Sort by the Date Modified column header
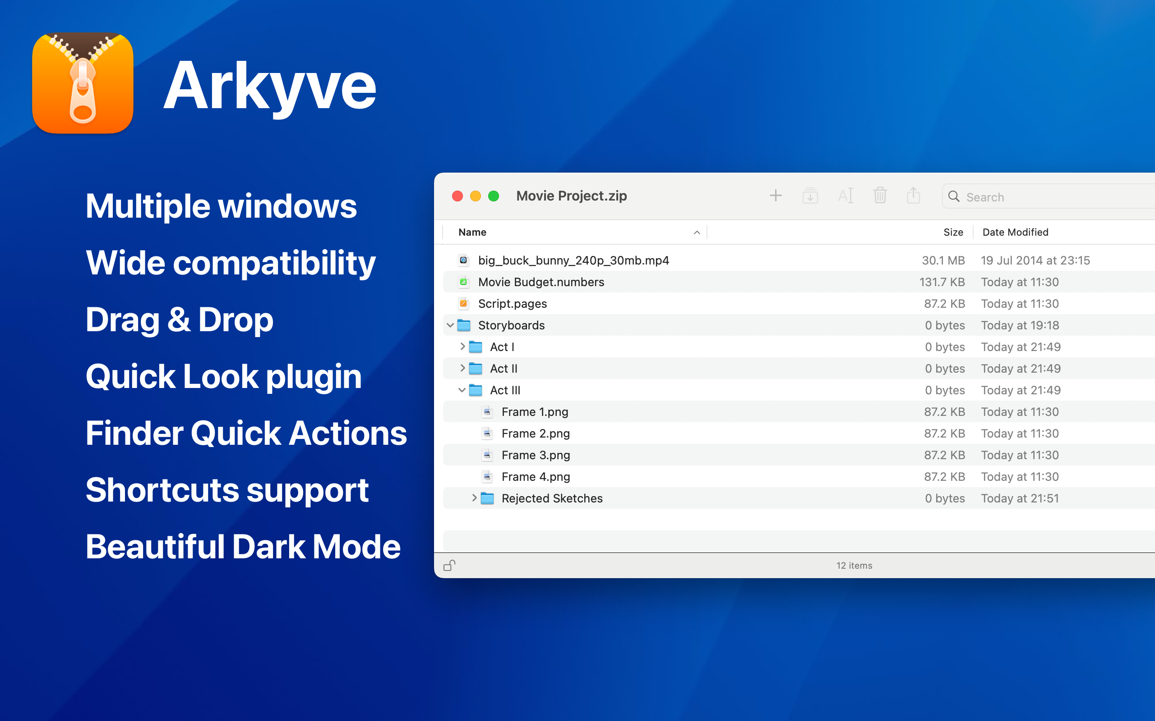The width and height of the screenshot is (1155, 721). click(1015, 232)
